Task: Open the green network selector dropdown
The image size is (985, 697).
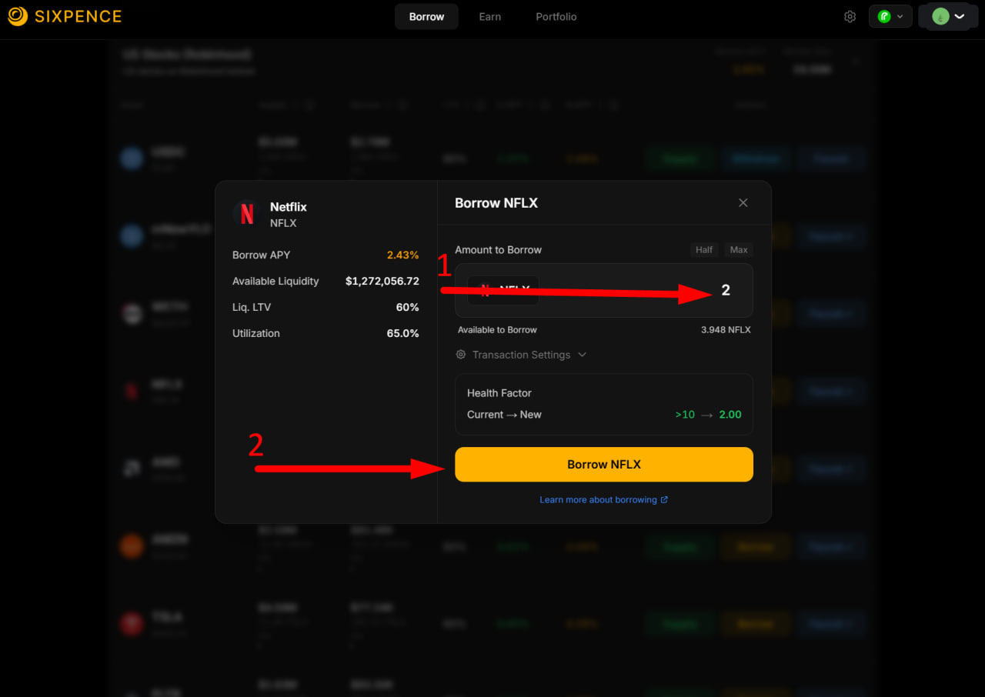Action: (890, 16)
